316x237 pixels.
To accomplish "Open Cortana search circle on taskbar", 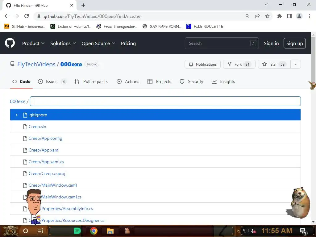I will [25, 231].
